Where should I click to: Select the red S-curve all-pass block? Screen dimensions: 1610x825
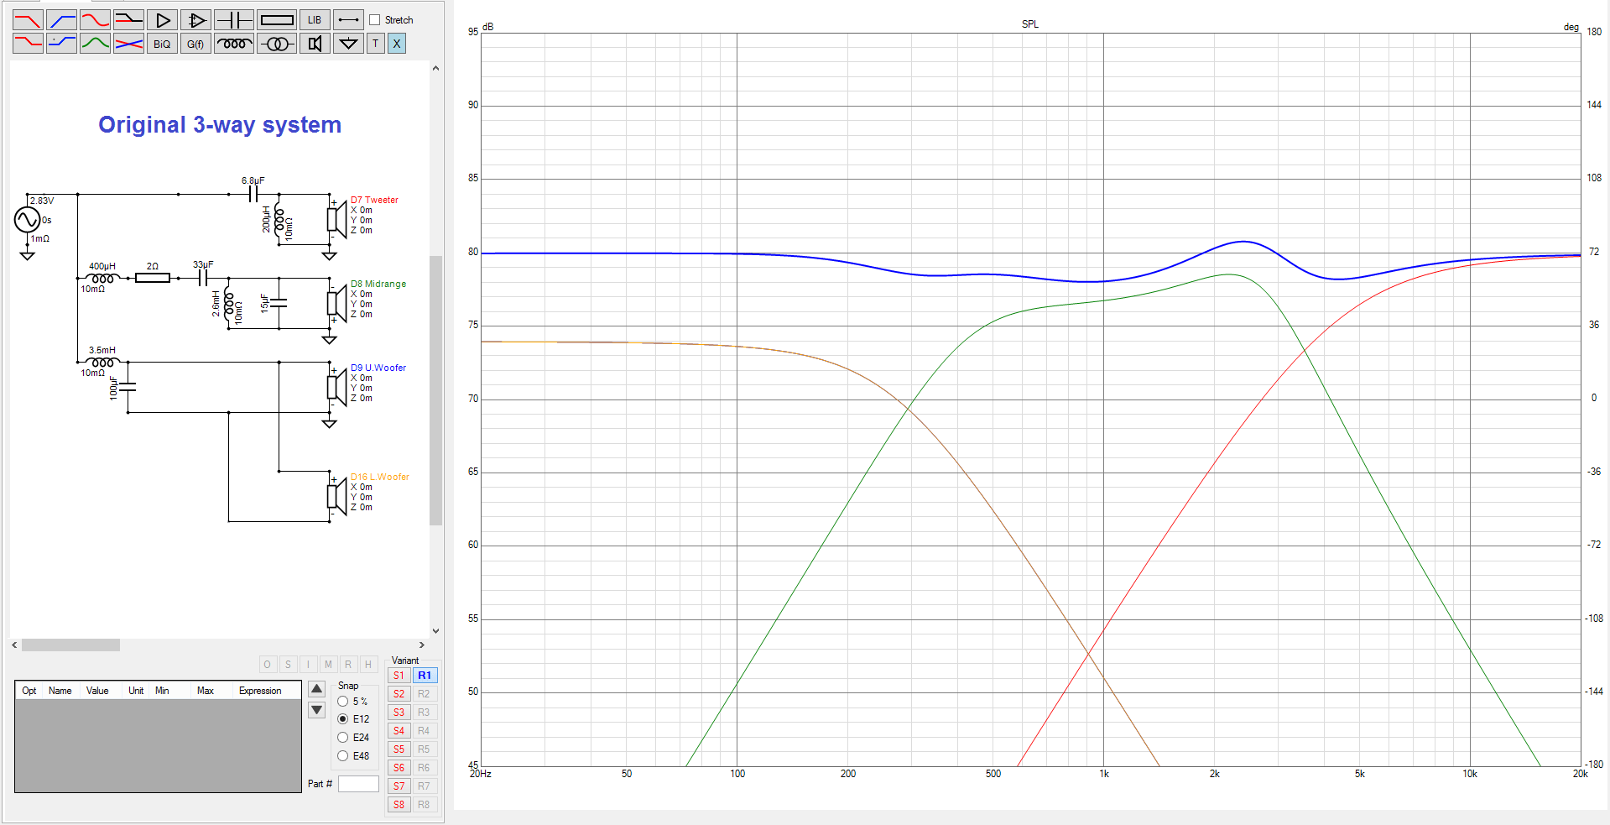(x=96, y=20)
